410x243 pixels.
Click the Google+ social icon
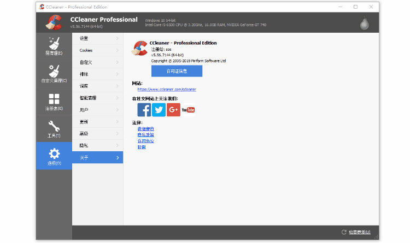(x=173, y=110)
